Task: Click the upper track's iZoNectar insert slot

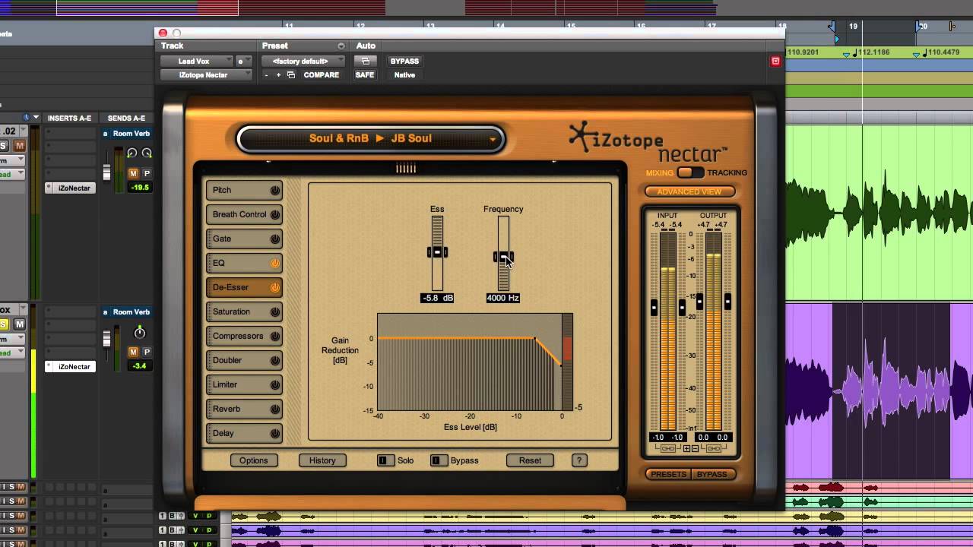Action: tap(71, 188)
